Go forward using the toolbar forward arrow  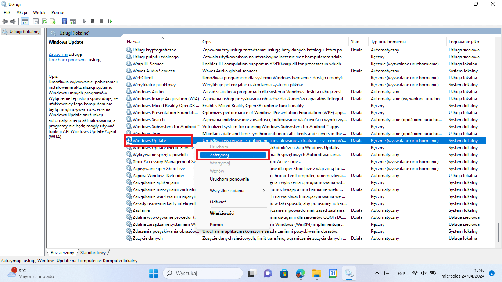pos(13,21)
